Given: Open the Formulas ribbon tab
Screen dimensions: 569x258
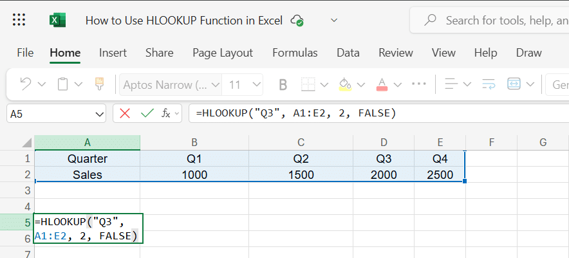Looking at the screenshot, I should click(295, 53).
